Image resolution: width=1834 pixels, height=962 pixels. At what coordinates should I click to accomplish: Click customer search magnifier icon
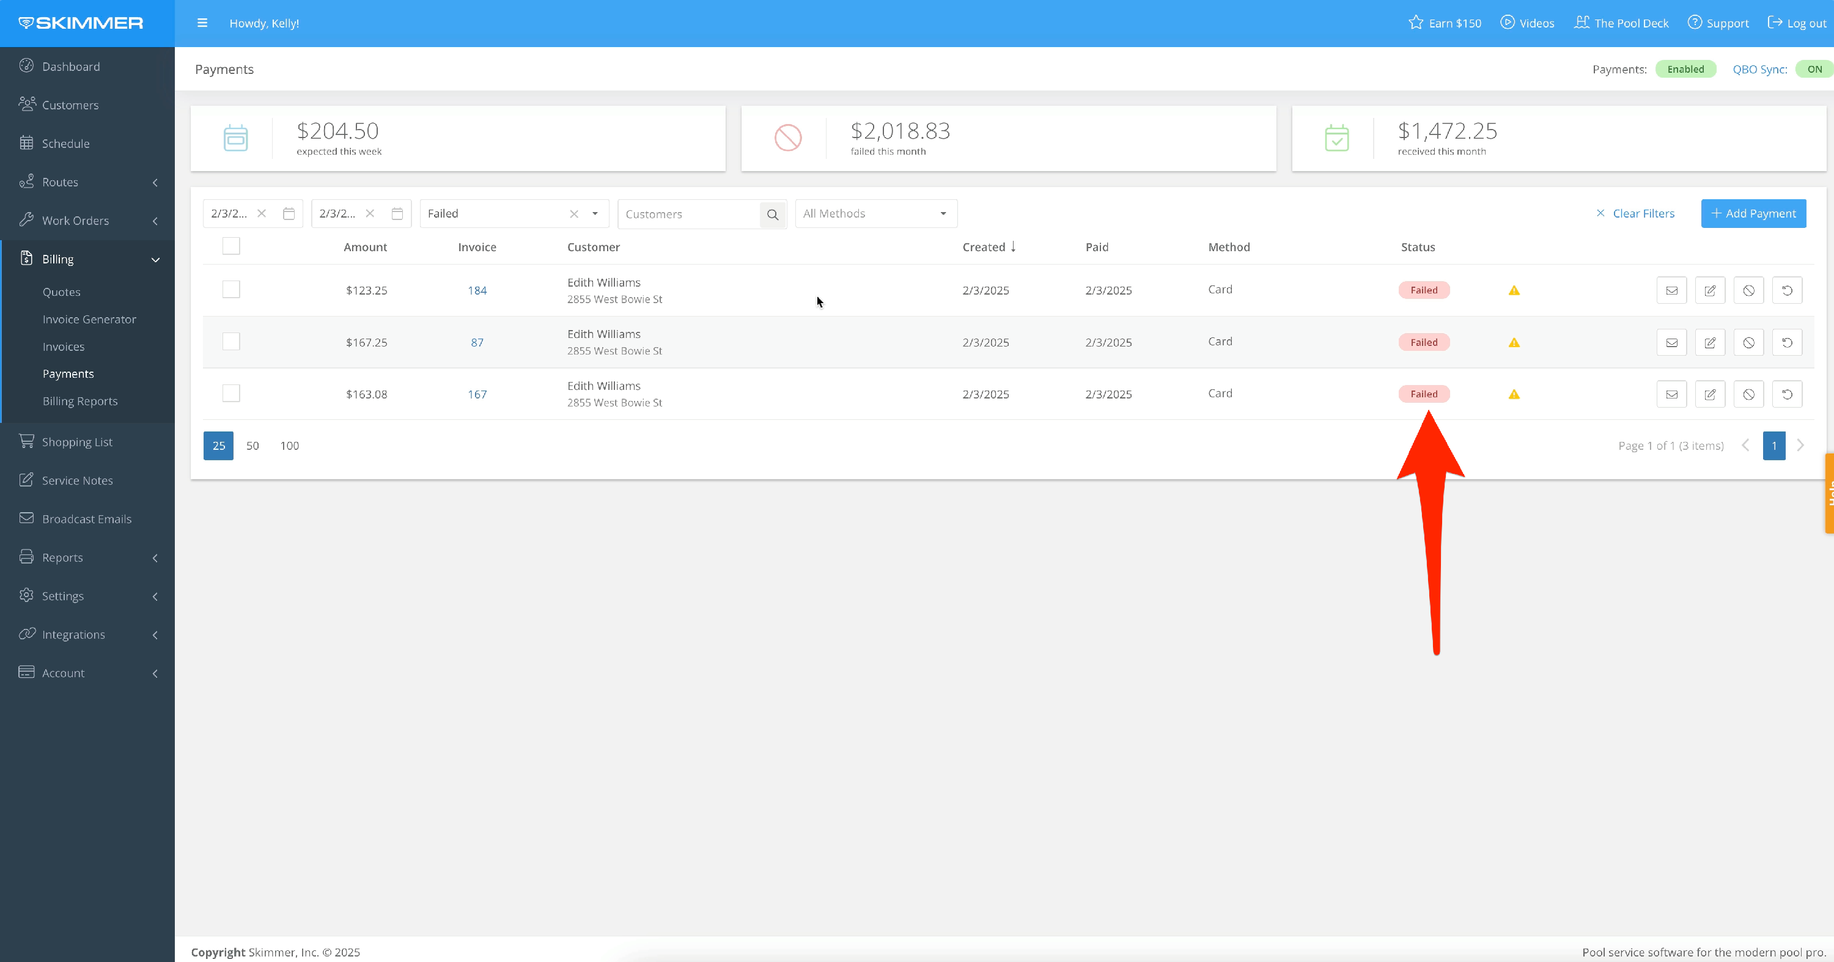click(772, 214)
